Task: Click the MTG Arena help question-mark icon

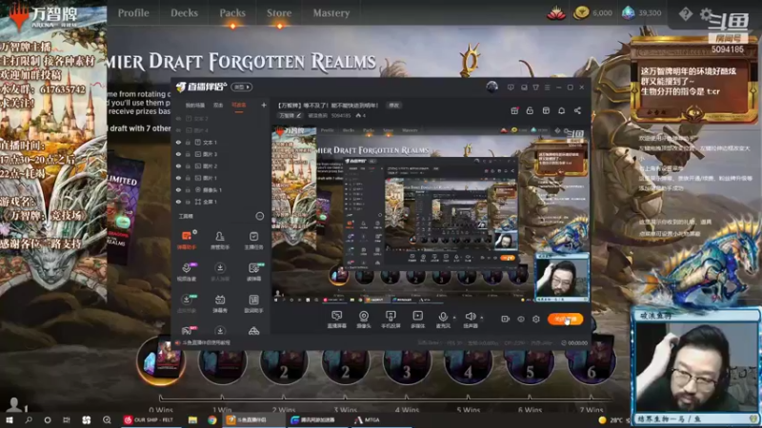Action: coord(685,14)
